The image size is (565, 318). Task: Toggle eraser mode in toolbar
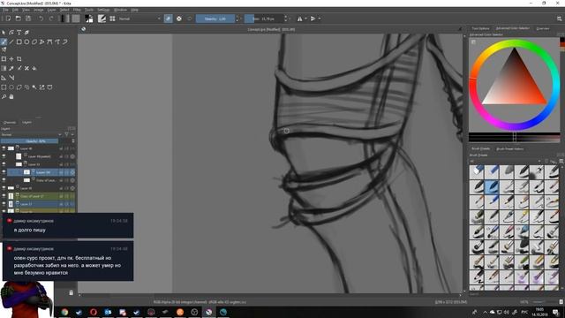(x=169, y=19)
